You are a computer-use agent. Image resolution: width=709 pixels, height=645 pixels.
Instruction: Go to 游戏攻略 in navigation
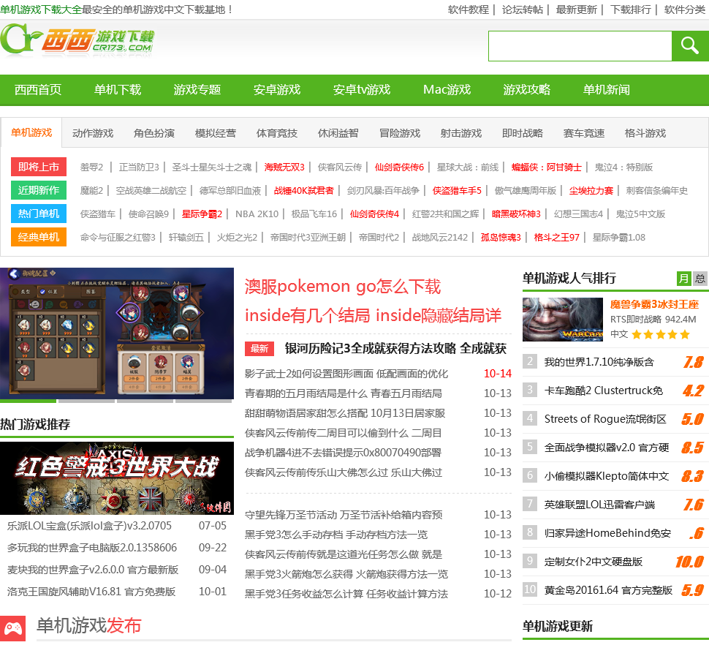click(x=527, y=89)
